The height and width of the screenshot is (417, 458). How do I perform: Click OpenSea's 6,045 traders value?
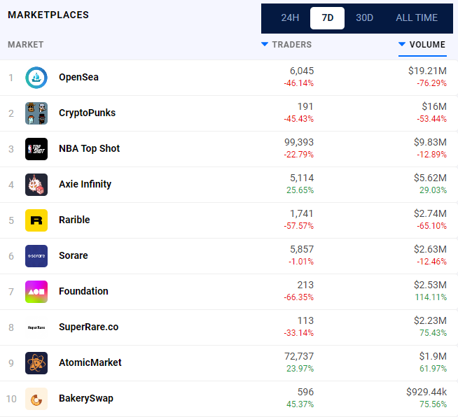pos(302,71)
